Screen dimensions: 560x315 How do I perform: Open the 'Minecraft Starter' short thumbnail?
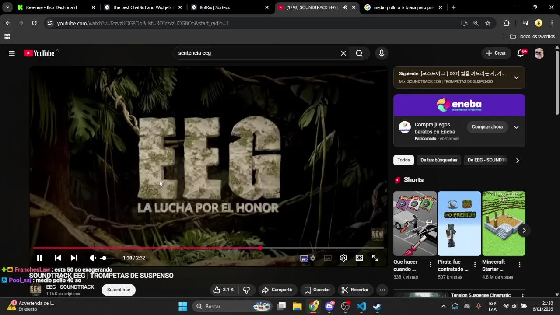click(x=504, y=224)
